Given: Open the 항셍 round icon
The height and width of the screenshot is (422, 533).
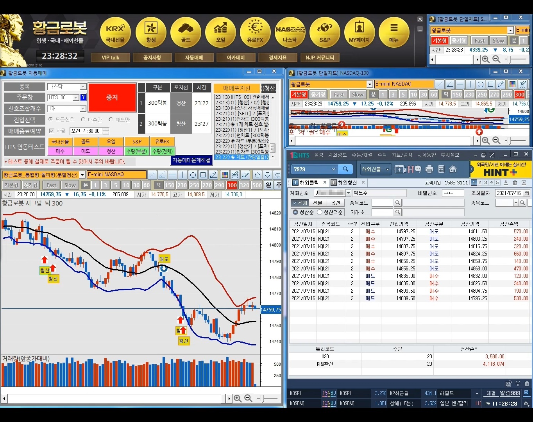Looking at the screenshot, I should tap(151, 32).
